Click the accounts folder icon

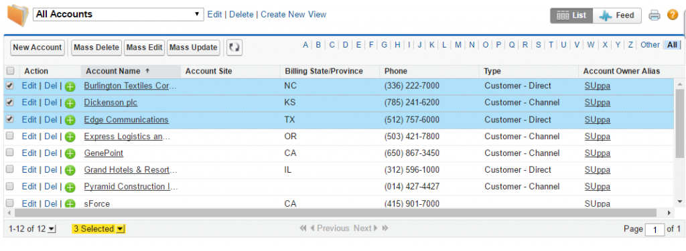pos(18,15)
